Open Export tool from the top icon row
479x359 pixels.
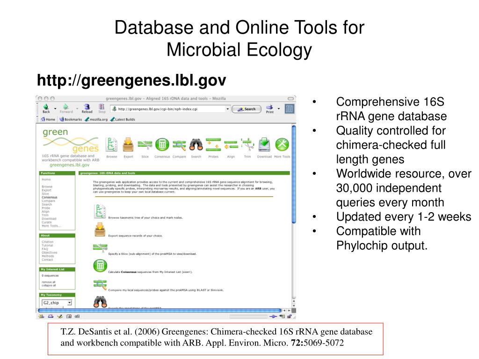coord(128,144)
